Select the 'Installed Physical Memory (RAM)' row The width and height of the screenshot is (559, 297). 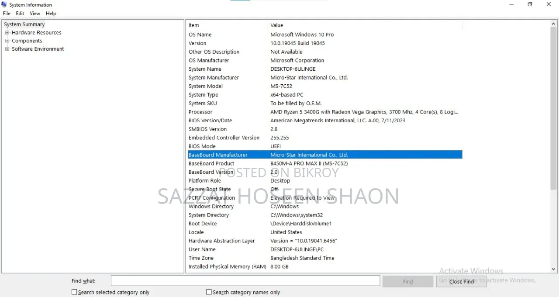pyautogui.click(x=325, y=266)
